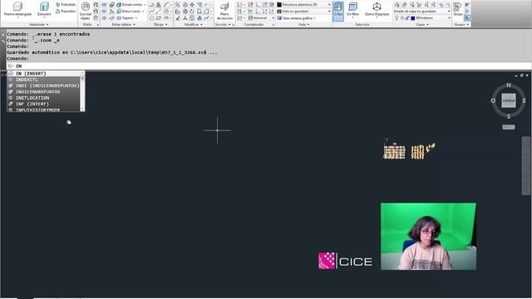Expand the Modificar panel
Viewport: 532px width, 299px height.
pos(194,24)
